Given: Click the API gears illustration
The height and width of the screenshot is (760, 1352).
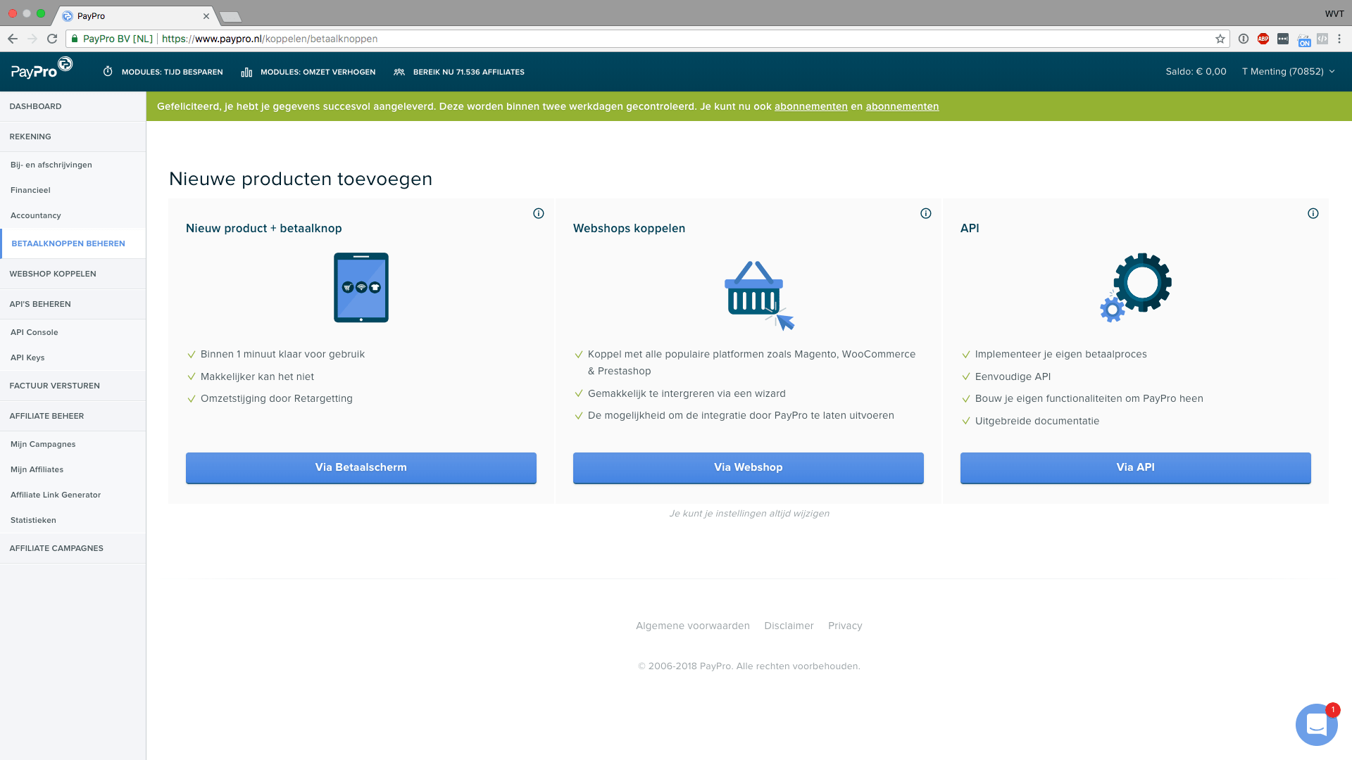Looking at the screenshot, I should (1136, 287).
